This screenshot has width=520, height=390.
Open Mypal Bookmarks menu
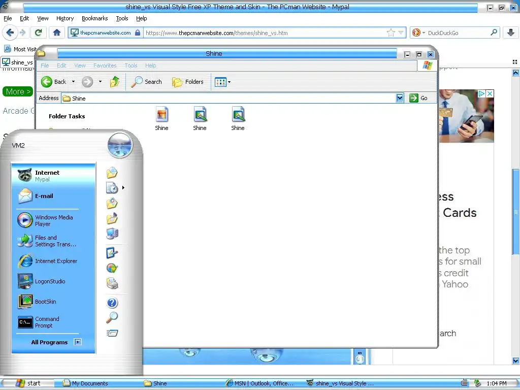point(94,18)
